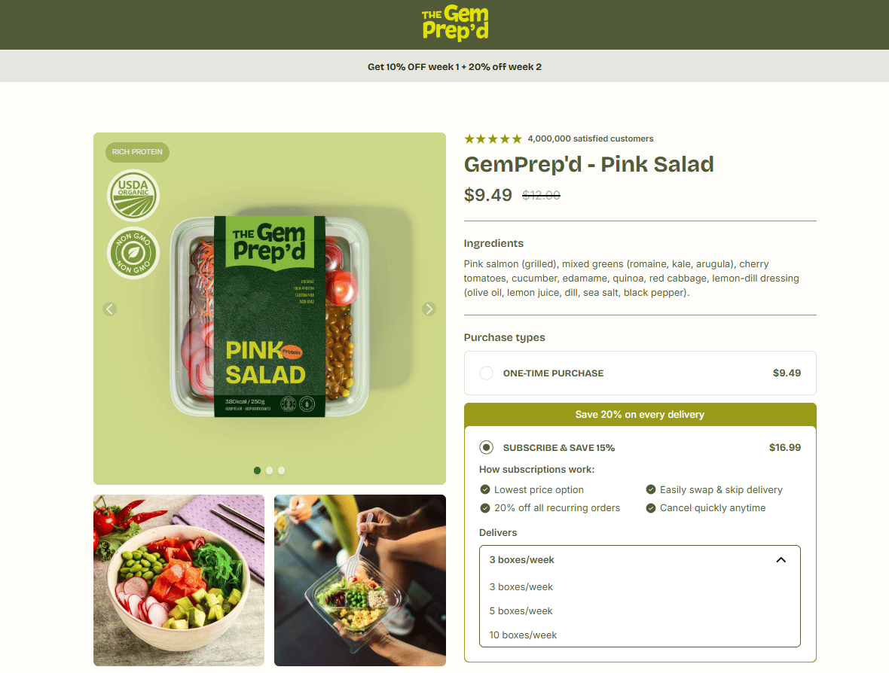This screenshot has height=673, width=889.
Task: Select One-Time Purchase radio button
Action: click(x=486, y=373)
